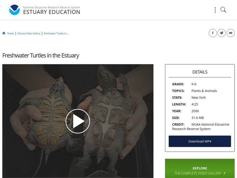Share the page via email icon
This screenshot has width=237, height=178.
coord(230,33)
